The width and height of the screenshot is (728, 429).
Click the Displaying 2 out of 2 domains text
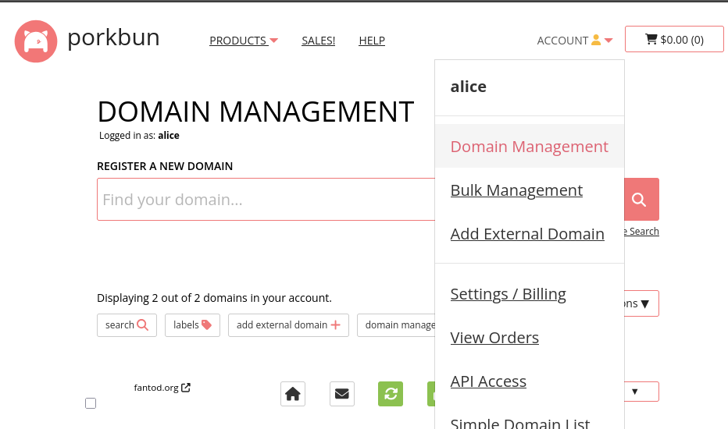(214, 298)
